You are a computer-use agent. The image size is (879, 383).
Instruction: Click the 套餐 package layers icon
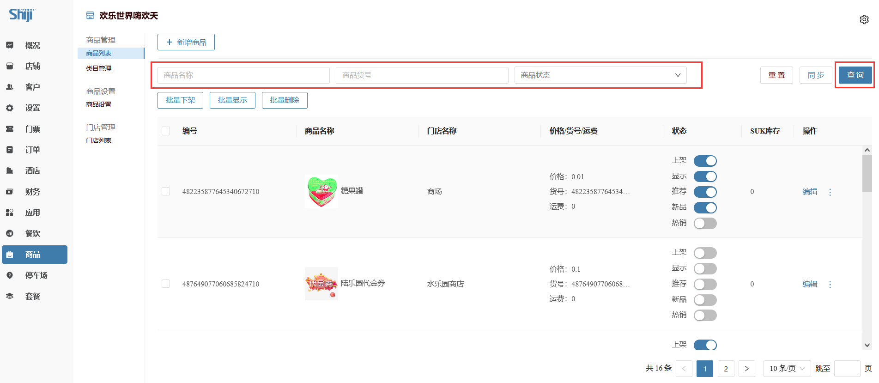[10, 296]
